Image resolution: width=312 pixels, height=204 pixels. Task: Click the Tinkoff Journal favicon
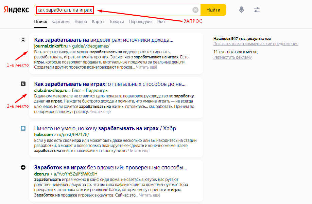23,40
